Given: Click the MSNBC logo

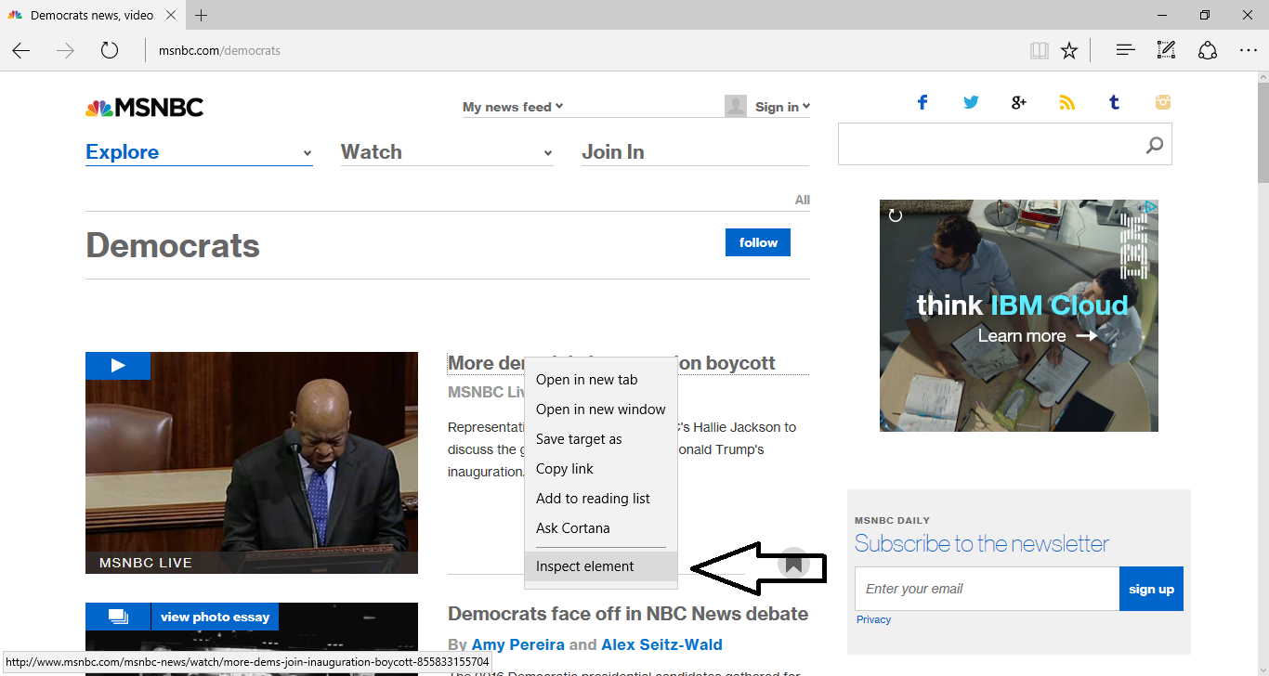Looking at the screenshot, I should [144, 108].
